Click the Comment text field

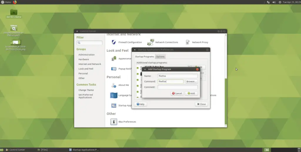coord(178,87)
